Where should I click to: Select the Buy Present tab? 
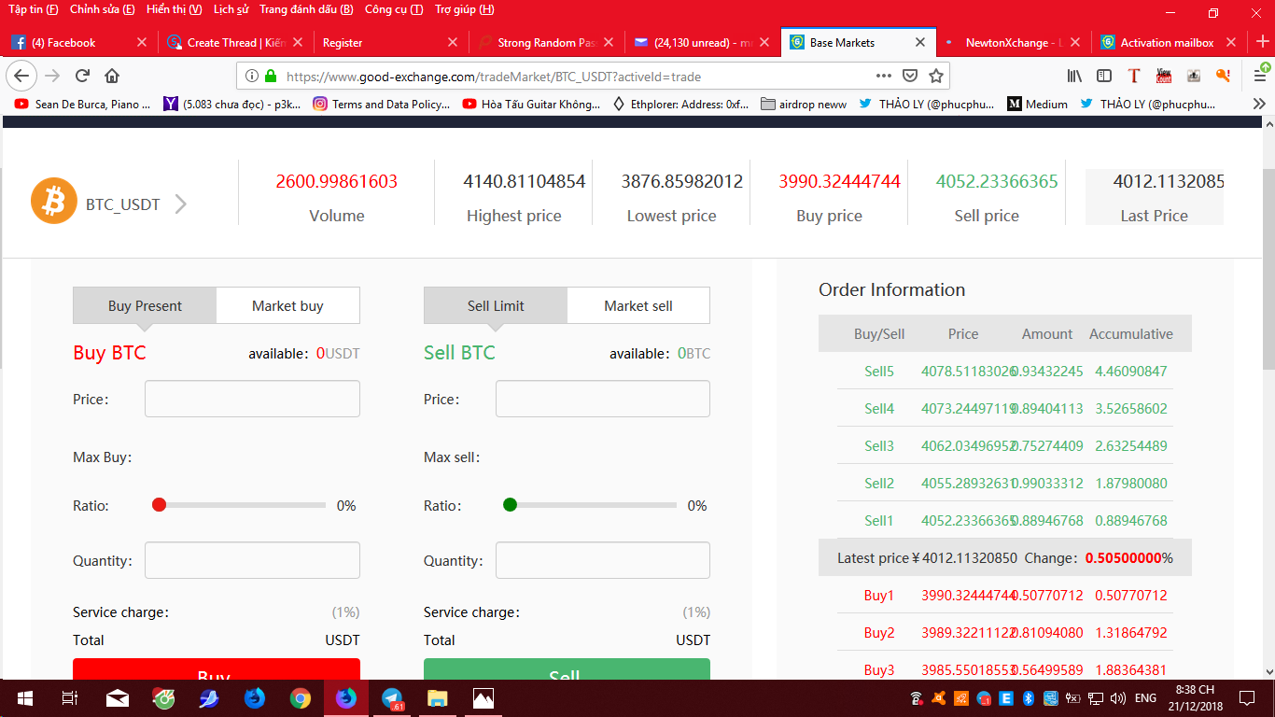(145, 305)
